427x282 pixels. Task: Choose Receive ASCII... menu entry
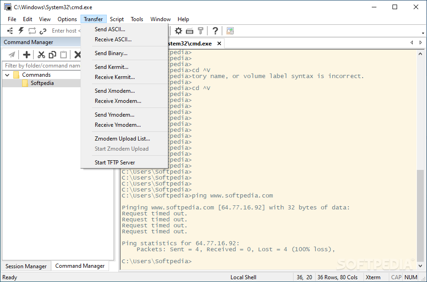point(124,39)
